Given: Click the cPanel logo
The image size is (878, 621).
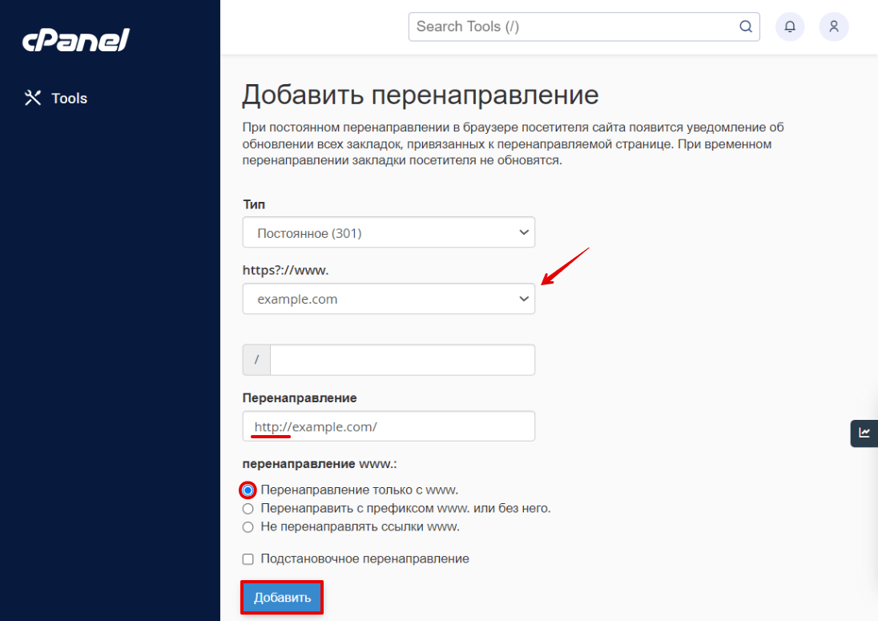Looking at the screenshot, I should coord(76,39).
